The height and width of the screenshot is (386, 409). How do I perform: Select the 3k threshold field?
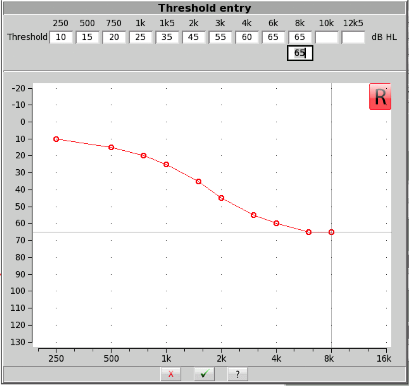(220, 37)
